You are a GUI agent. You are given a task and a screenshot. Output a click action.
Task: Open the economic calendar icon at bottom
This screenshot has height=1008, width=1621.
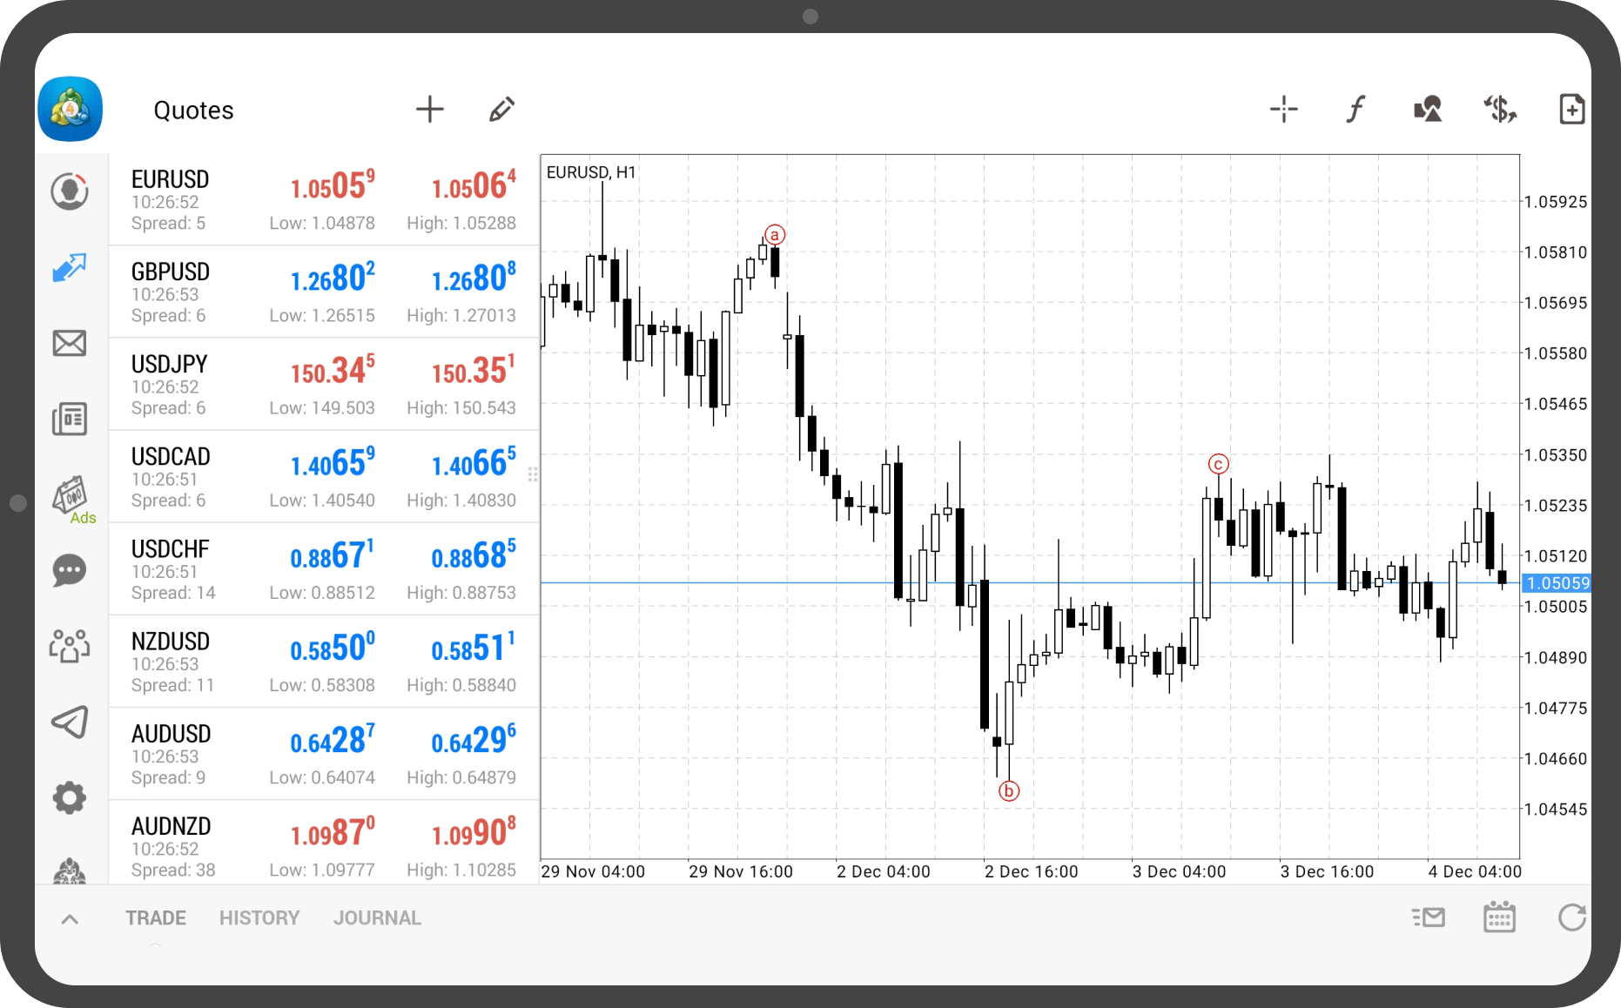[x=1499, y=917]
